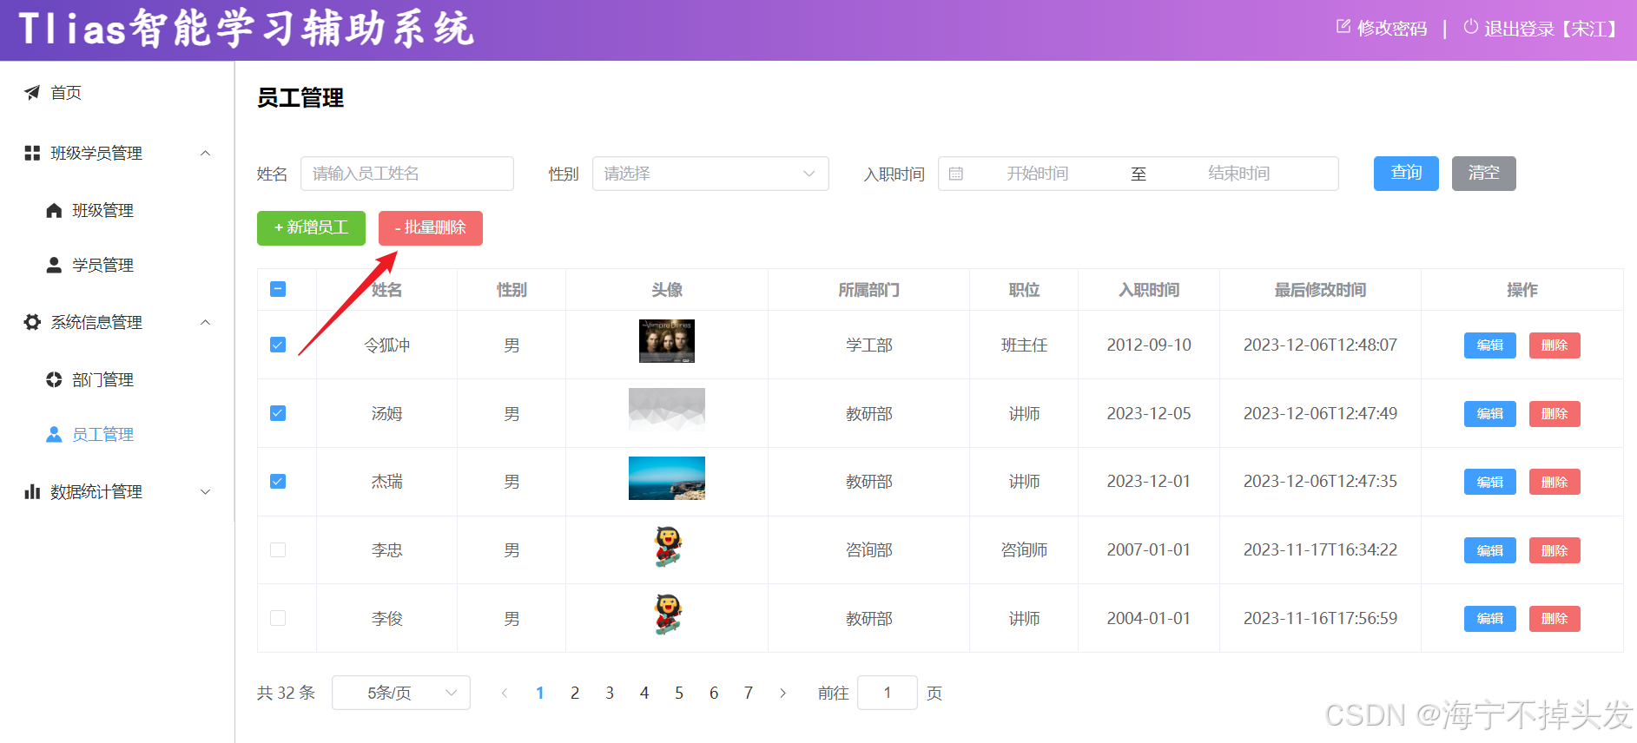Collapse the 班级学员管理 menu section
Viewport: 1637px width, 743px height.
coord(206,153)
